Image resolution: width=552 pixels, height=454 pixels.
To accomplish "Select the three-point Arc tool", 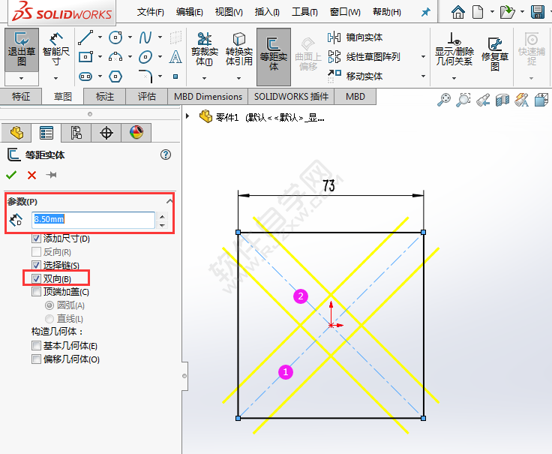I will tap(115, 57).
